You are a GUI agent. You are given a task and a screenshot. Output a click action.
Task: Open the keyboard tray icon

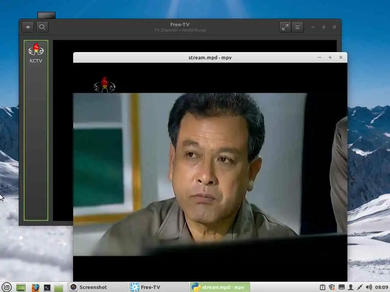[x=342, y=287]
